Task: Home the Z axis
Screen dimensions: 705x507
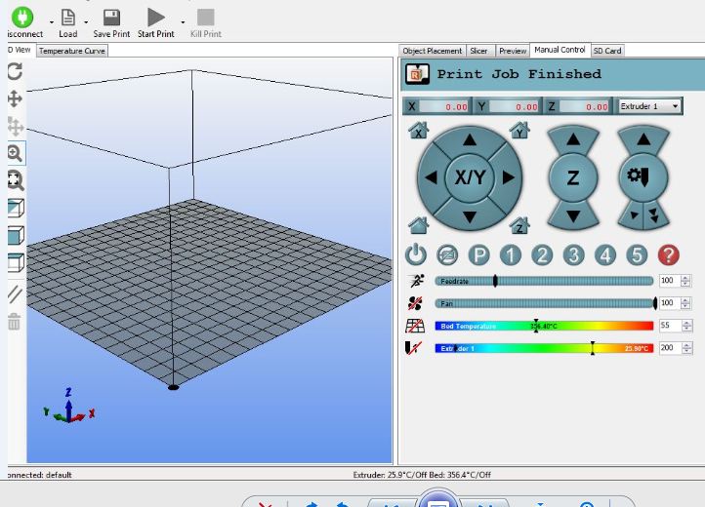Action: click(519, 225)
